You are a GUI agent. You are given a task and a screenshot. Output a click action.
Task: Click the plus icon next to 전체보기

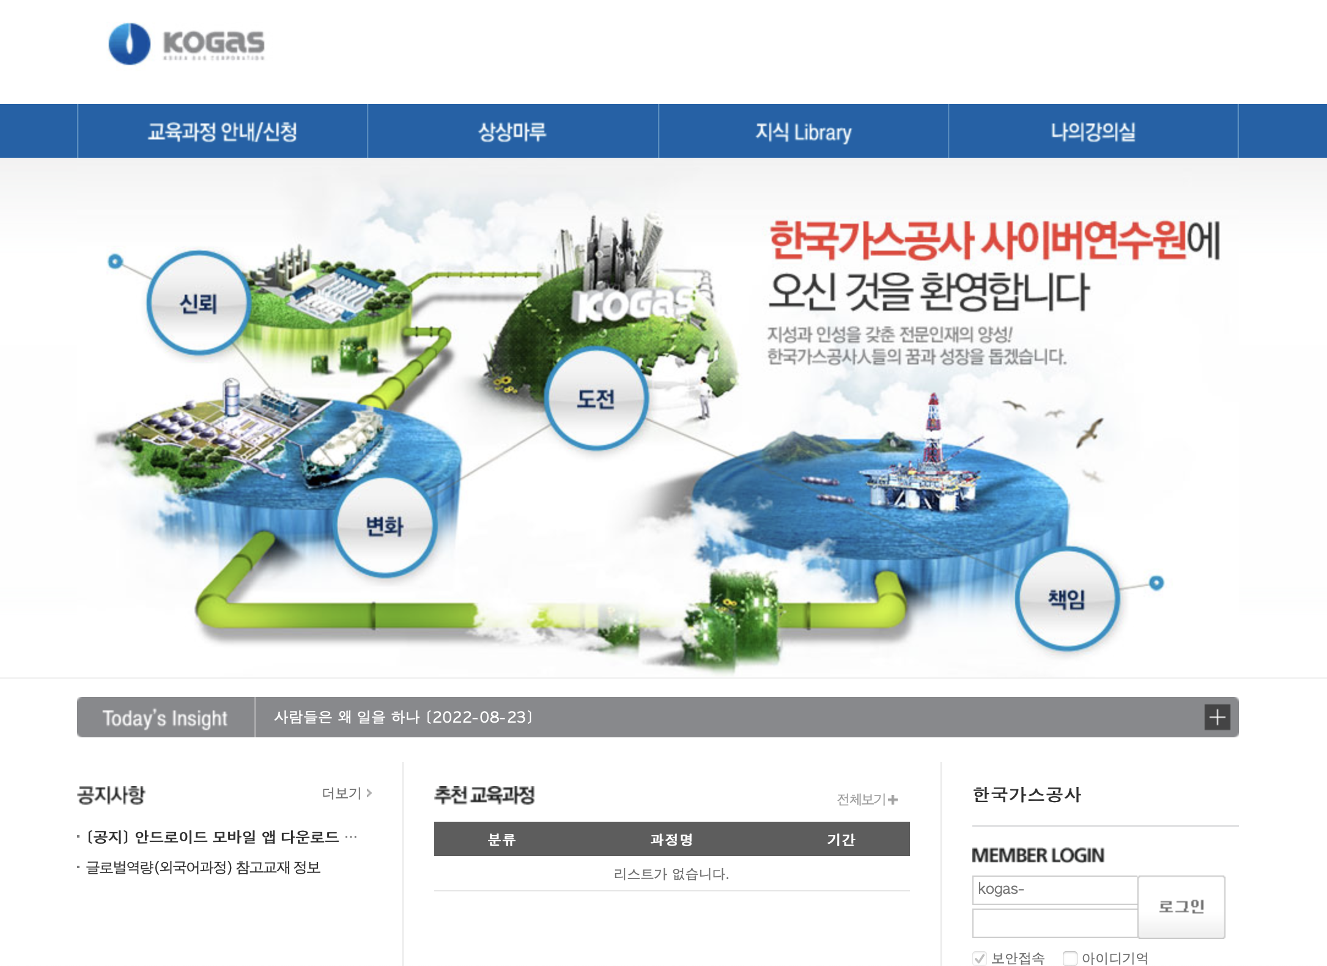(893, 799)
